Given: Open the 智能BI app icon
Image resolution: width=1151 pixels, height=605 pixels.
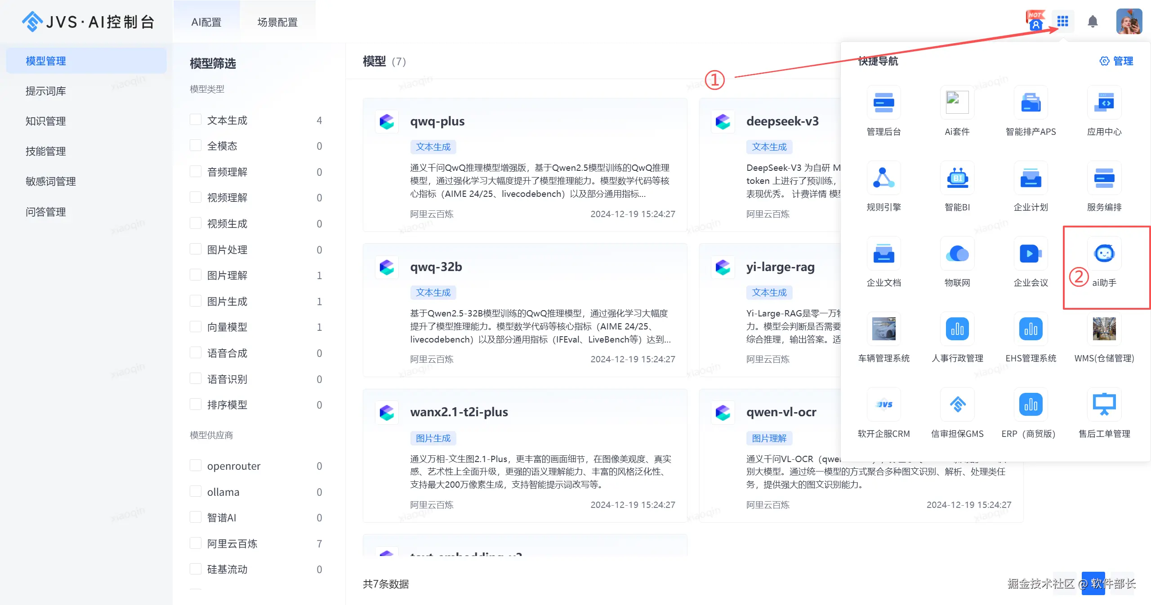Looking at the screenshot, I should pos(957,178).
